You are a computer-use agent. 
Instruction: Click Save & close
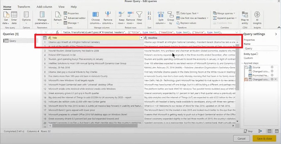[264, 138]
